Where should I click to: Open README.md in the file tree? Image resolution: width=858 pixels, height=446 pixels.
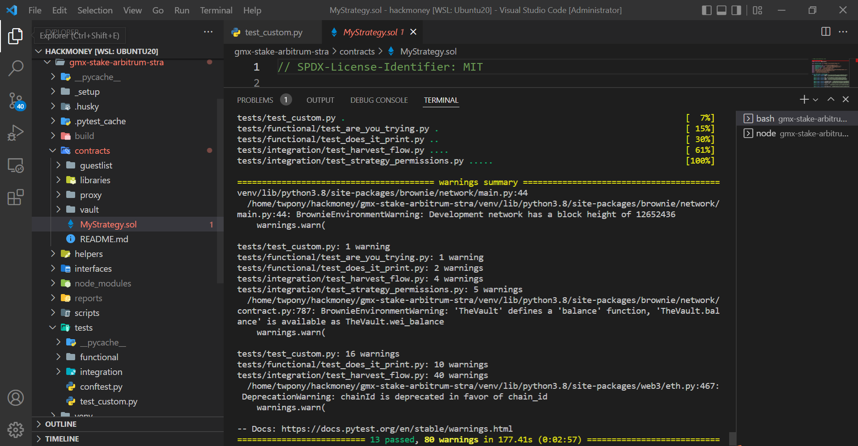tap(128, 239)
